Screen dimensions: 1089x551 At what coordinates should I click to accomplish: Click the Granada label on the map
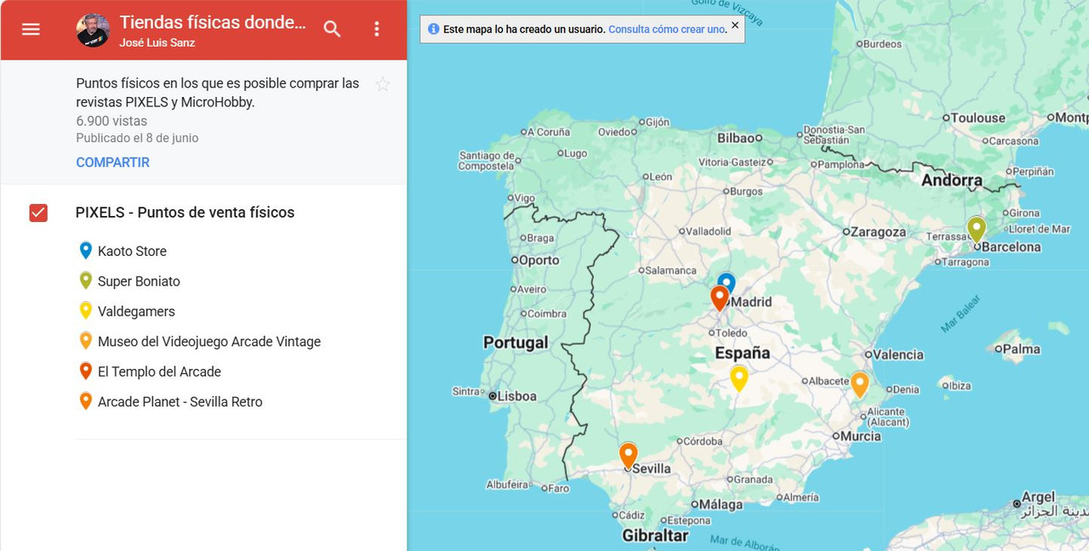(753, 480)
